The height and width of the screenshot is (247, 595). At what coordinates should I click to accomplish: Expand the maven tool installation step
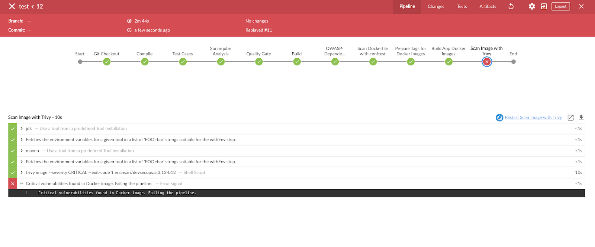pyautogui.click(x=22, y=151)
